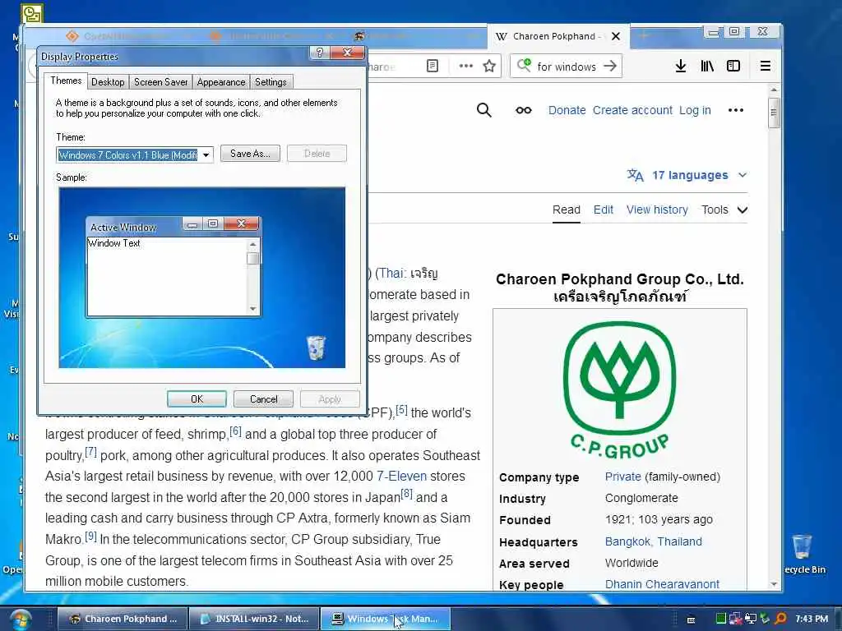The image size is (842, 631).
Task: Click the C.P. Group logo image
Action: click(620, 390)
